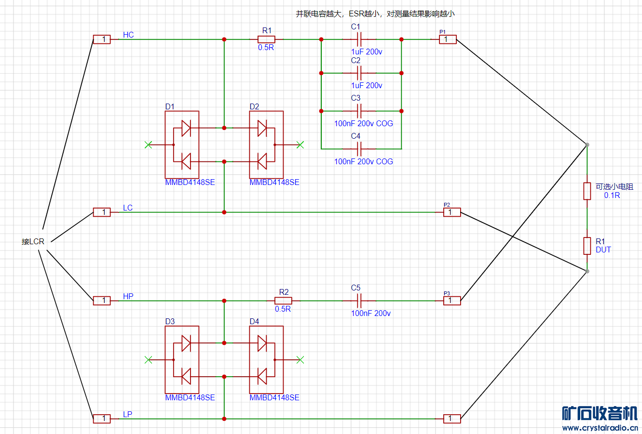Click the 100nF 200v COG value under C4
This screenshot has width=642, height=434.
364,161
